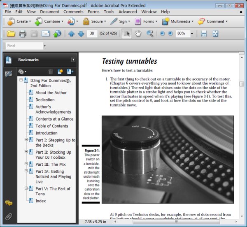Image resolution: width=247 pixels, height=227 pixels.
Task: Click the vertical scrollbar thumb
Action: [x=242, y=84]
